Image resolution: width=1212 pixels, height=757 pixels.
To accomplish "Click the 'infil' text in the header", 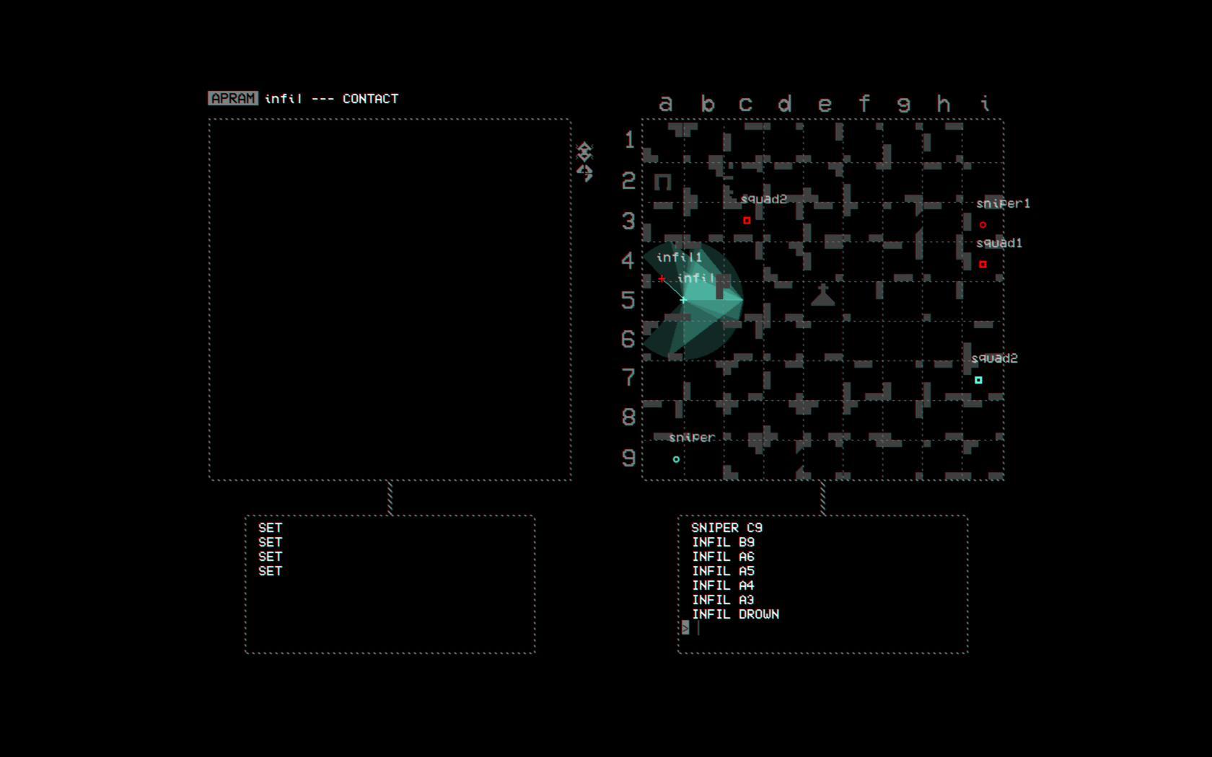I will pyautogui.click(x=283, y=99).
